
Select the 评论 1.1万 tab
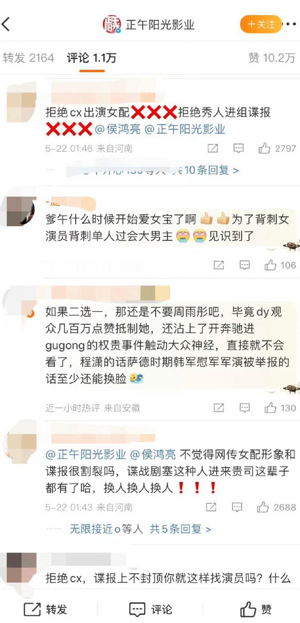92,58
